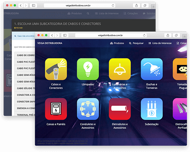Viewport: 190px width, 152px height.
Task: Open Eletrodutos e Acessórios category icon
Action: point(120,109)
